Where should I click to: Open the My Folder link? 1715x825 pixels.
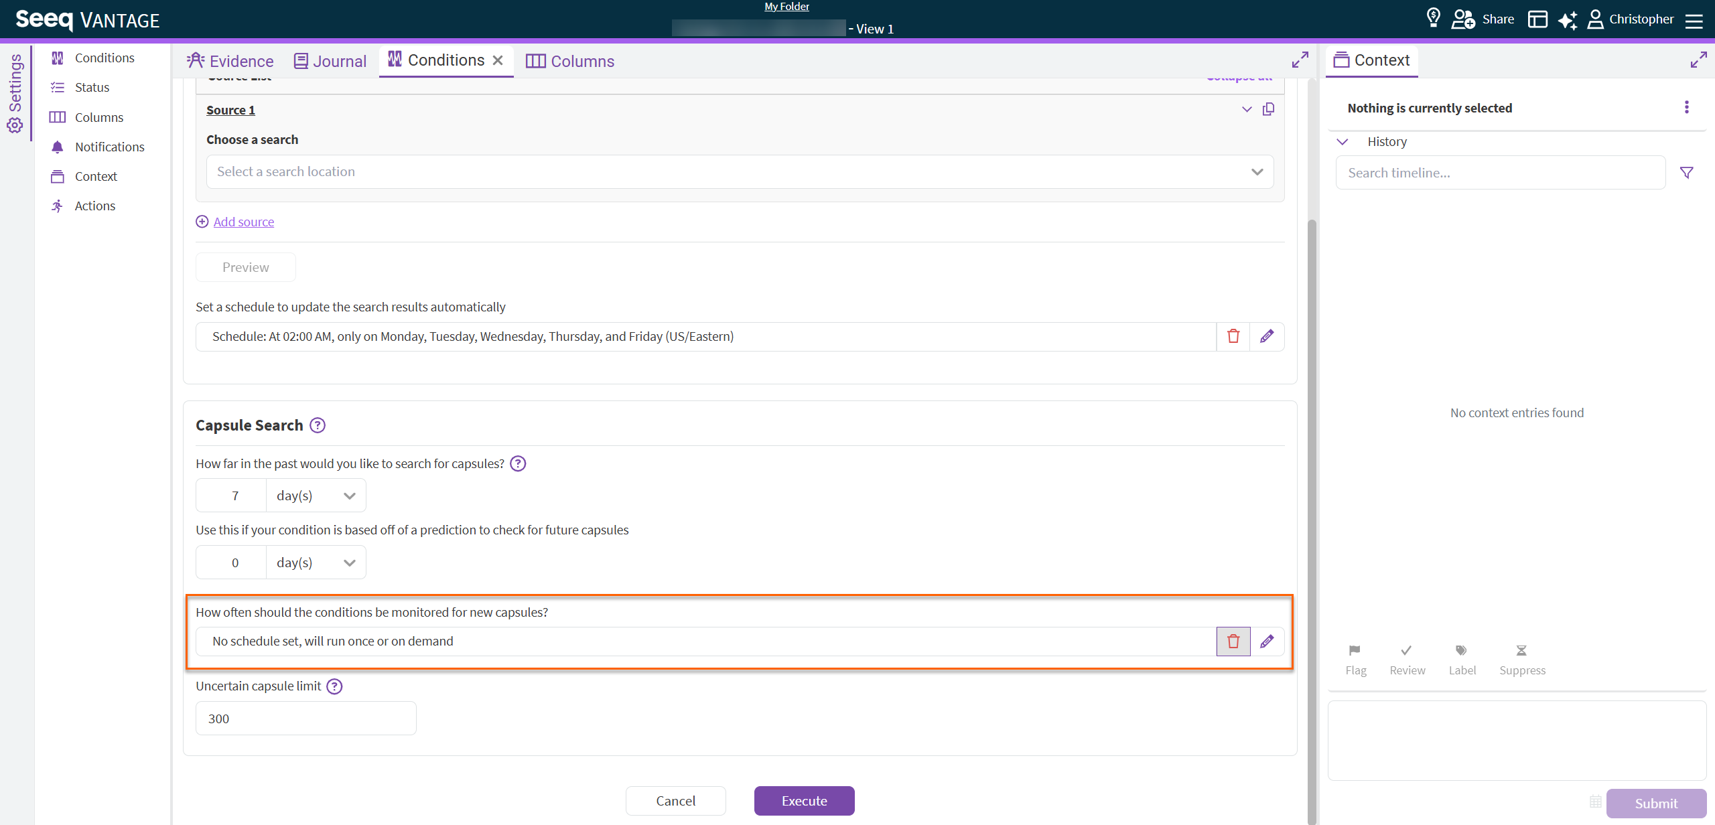coord(787,6)
